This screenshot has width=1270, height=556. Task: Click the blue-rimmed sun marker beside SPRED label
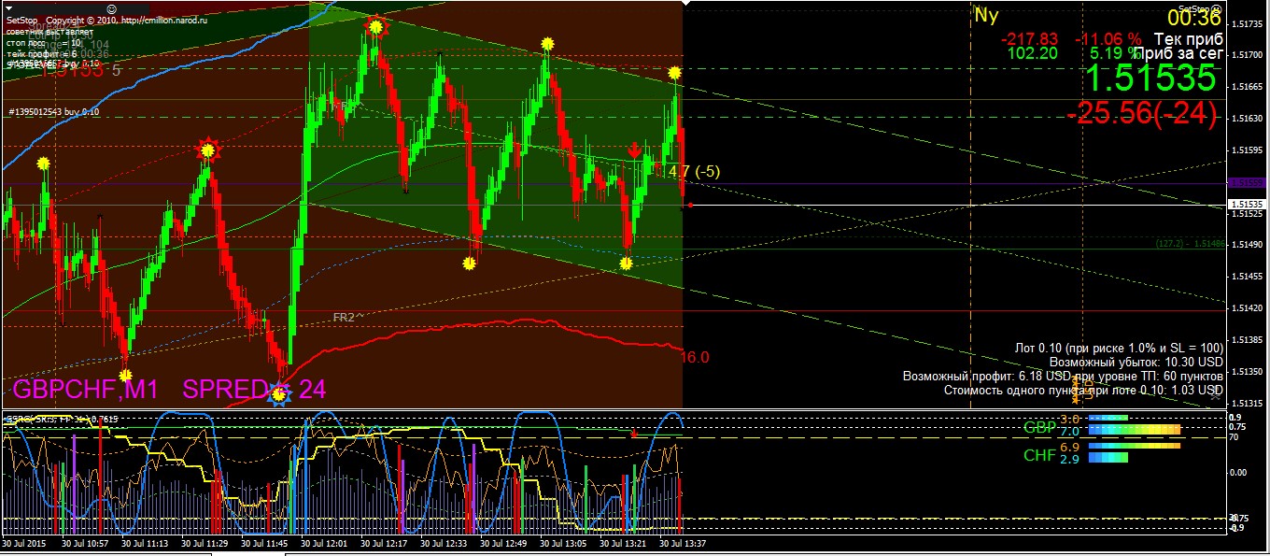point(277,394)
